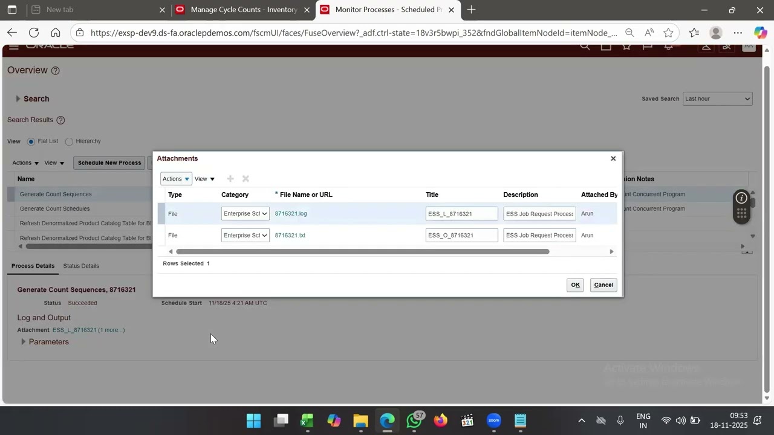Select the Flat List radio button

pos(31,141)
